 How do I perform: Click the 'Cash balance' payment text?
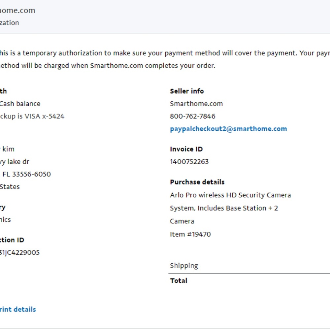tap(20, 104)
